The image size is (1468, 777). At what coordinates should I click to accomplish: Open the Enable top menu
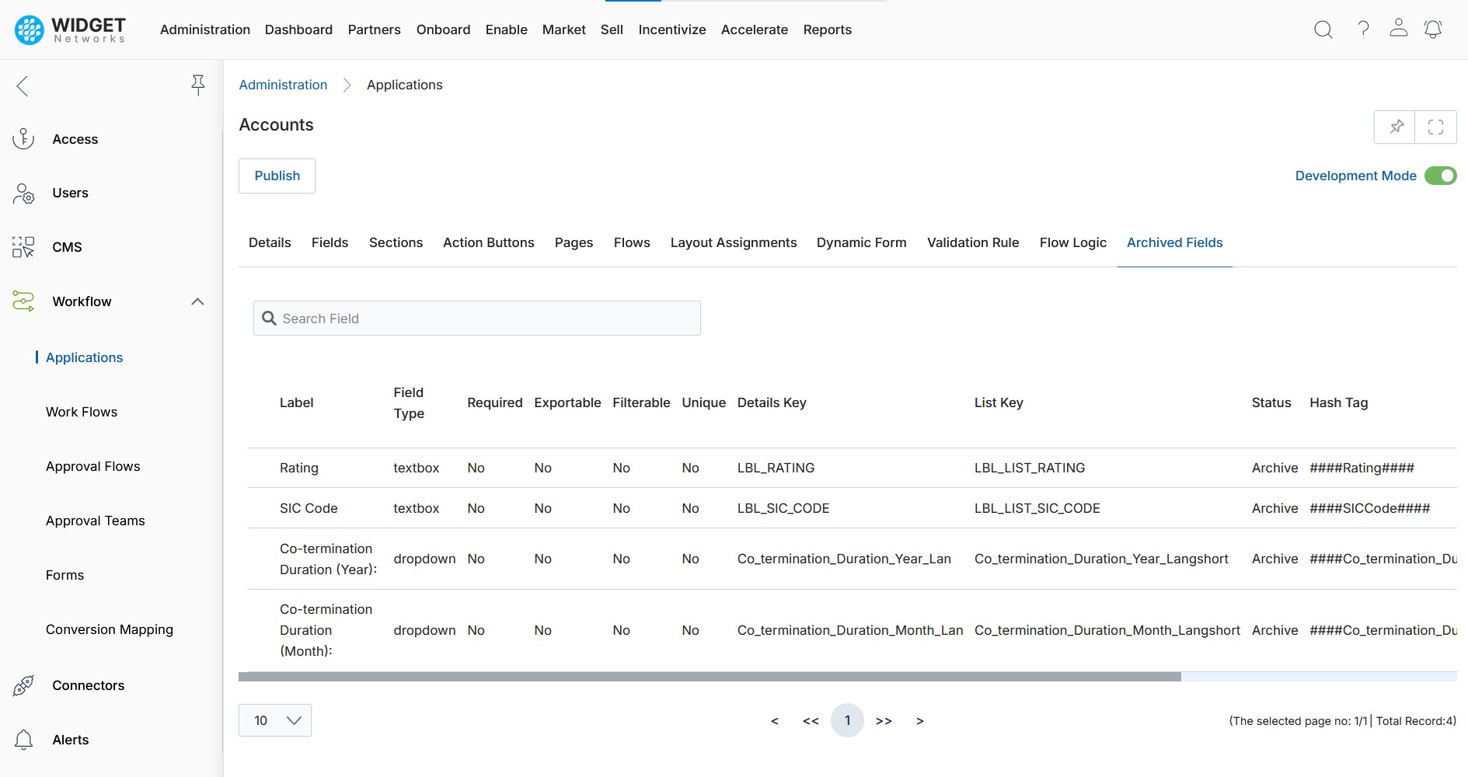[507, 30]
